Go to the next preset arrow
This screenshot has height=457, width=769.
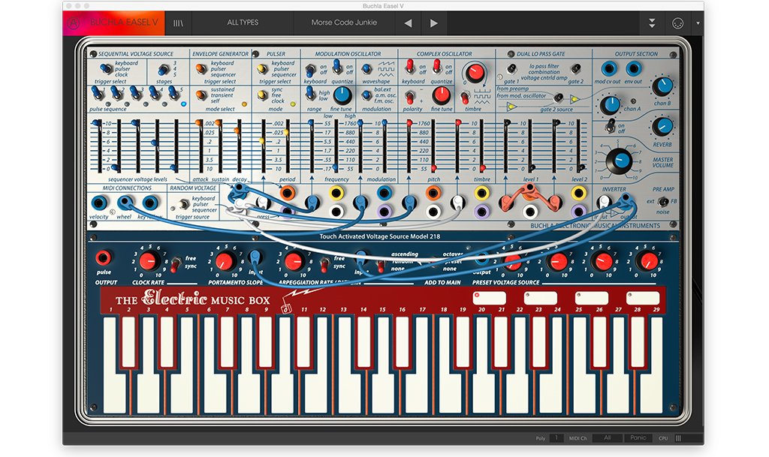[x=433, y=23]
